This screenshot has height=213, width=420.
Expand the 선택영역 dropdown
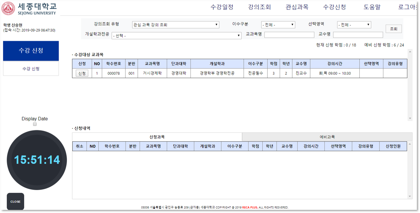click(x=353, y=25)
